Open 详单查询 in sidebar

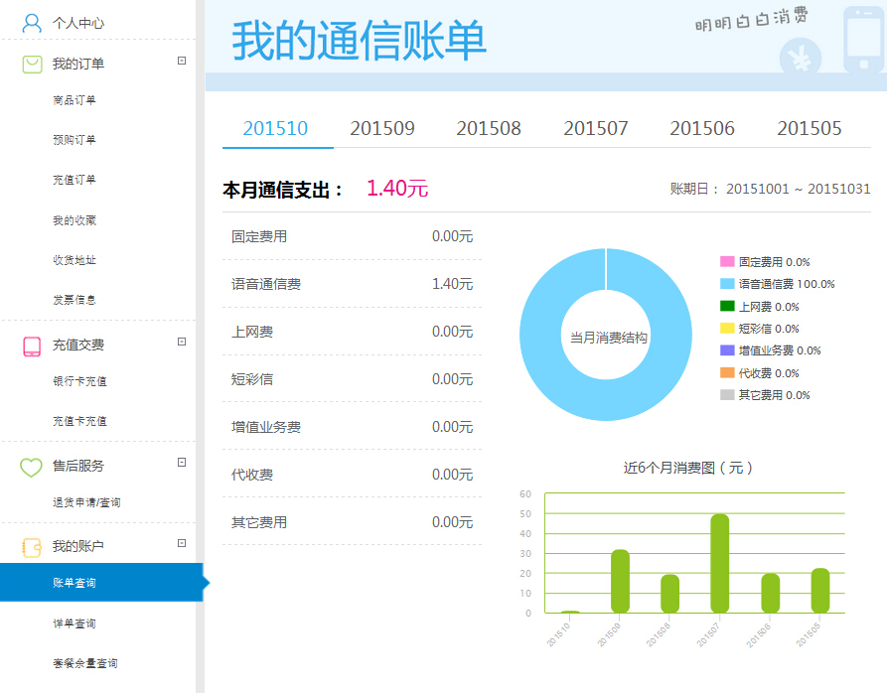coord(74,623)
